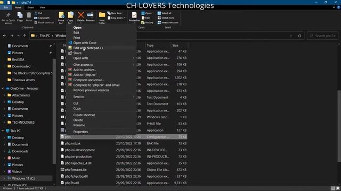Go back with the Back arrow

[x=5, y=36]
